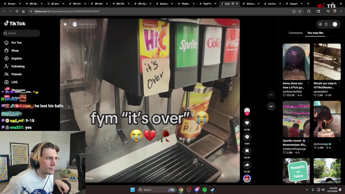Open the doctorsango video thumbnail
The height and width of the screenshot is (194, 345).
[327, 119]
